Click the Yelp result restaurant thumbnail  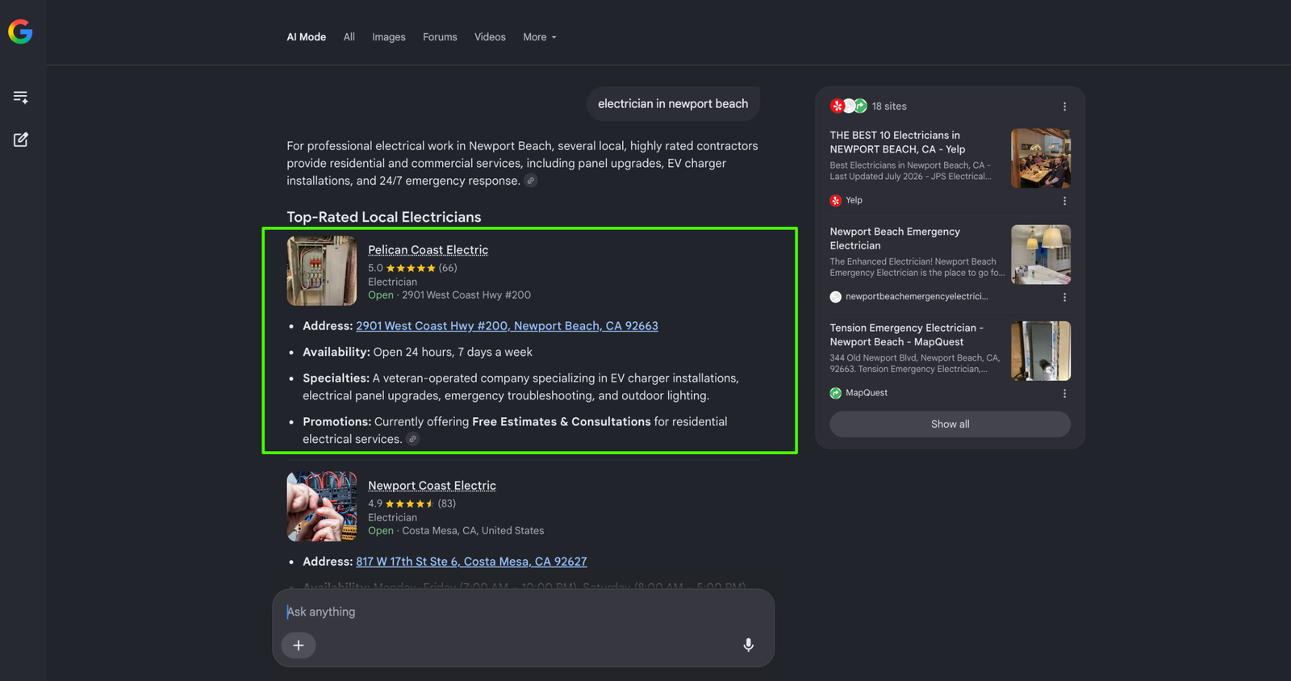tap(1041, 158)
